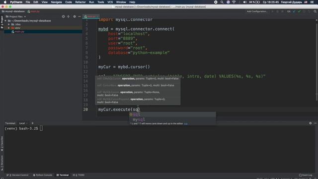318x179 pixels.
Task: Open the Refactor menu
Action: 80,2
